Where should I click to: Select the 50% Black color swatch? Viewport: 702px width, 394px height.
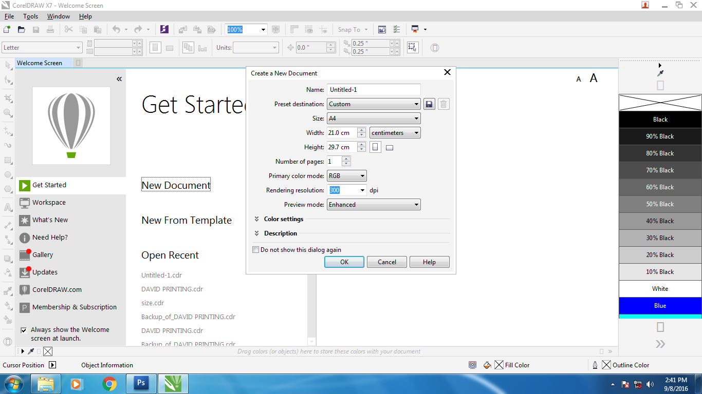pyautogui.click(x=660, y=204)
